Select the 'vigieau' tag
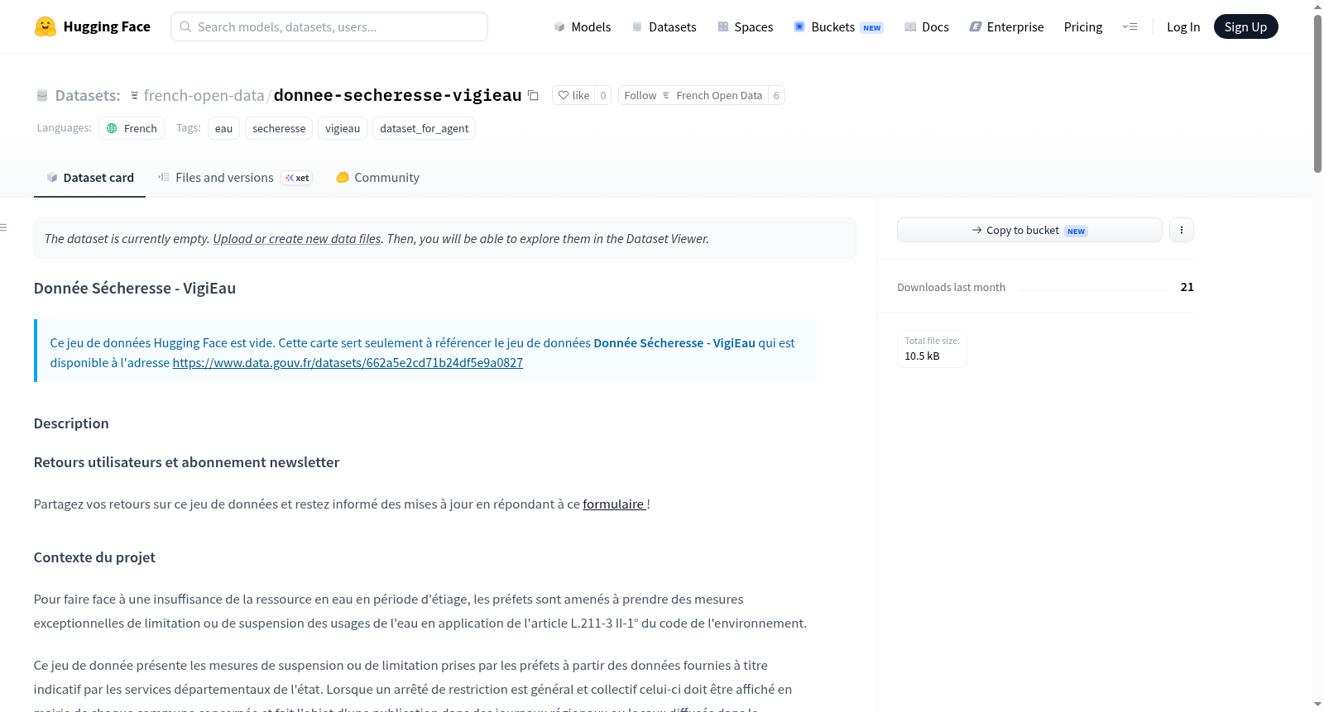Screen dimensions: 1324x712 pyautogui.click(x=343, y=128)
